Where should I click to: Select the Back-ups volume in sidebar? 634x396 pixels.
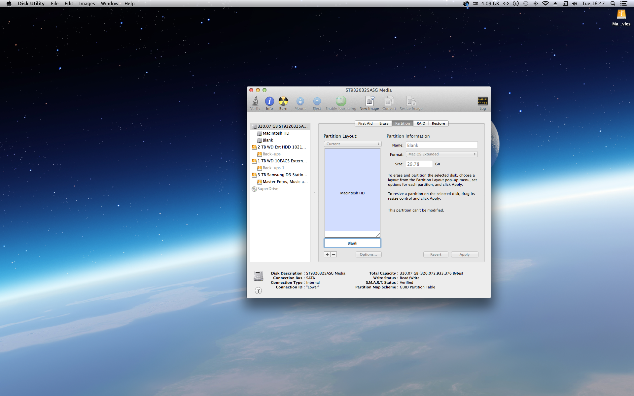click(280, 154)
